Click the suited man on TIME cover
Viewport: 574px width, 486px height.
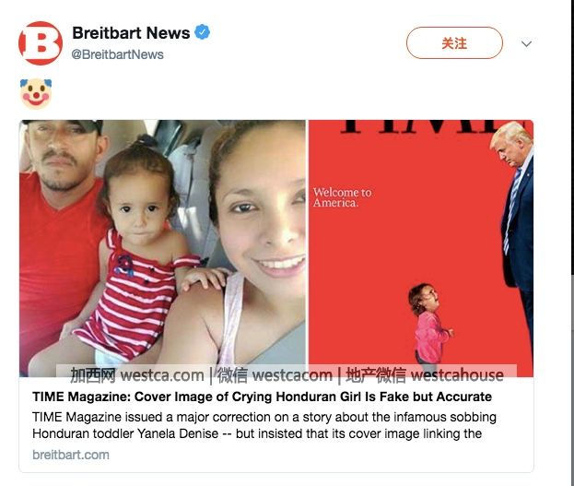514,219
